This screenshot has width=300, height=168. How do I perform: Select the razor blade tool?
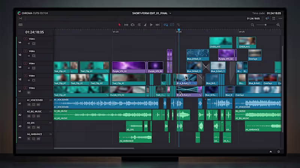pos(145,25)
